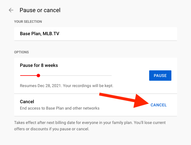
Task: Click the Cancel option heading
Action: coord(27,102)
